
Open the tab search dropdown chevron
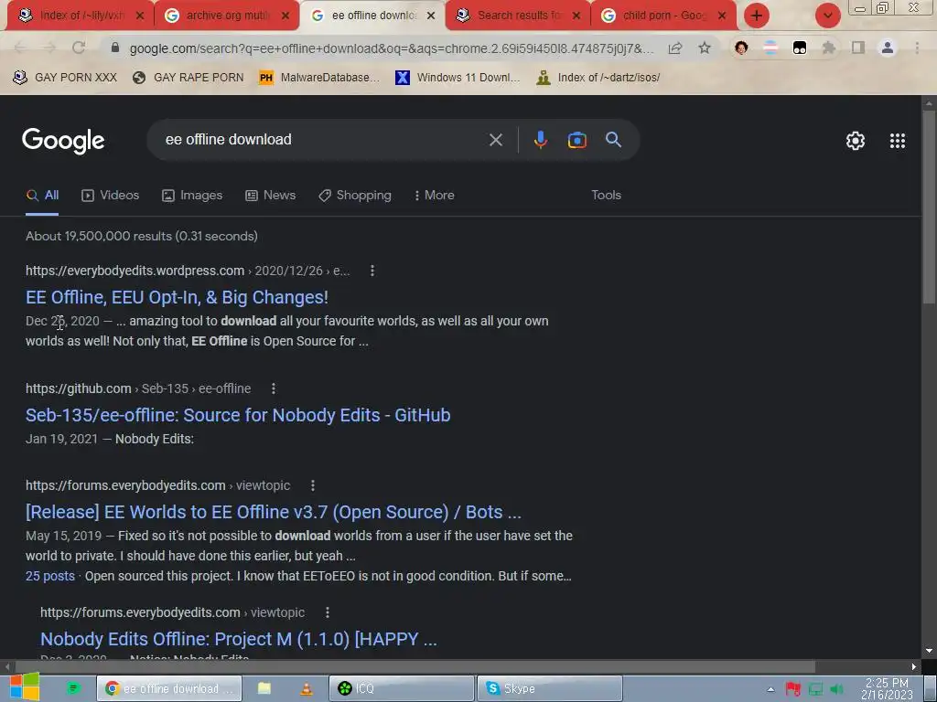[x=827, y=16]
